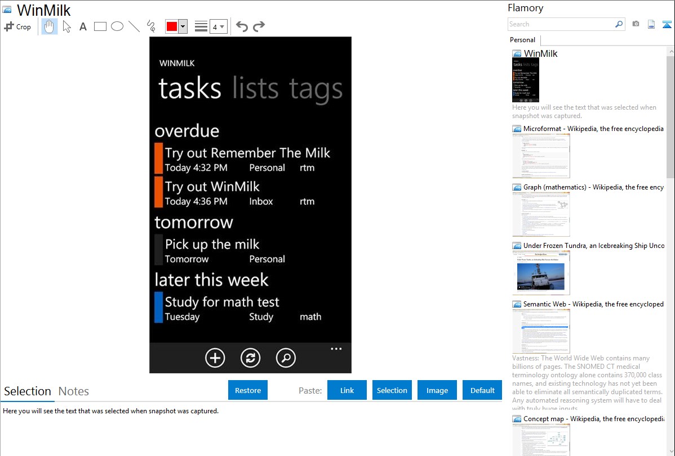Select the 'Graph (mathematics) - Wikipedia' title

(x=593, y=187)
